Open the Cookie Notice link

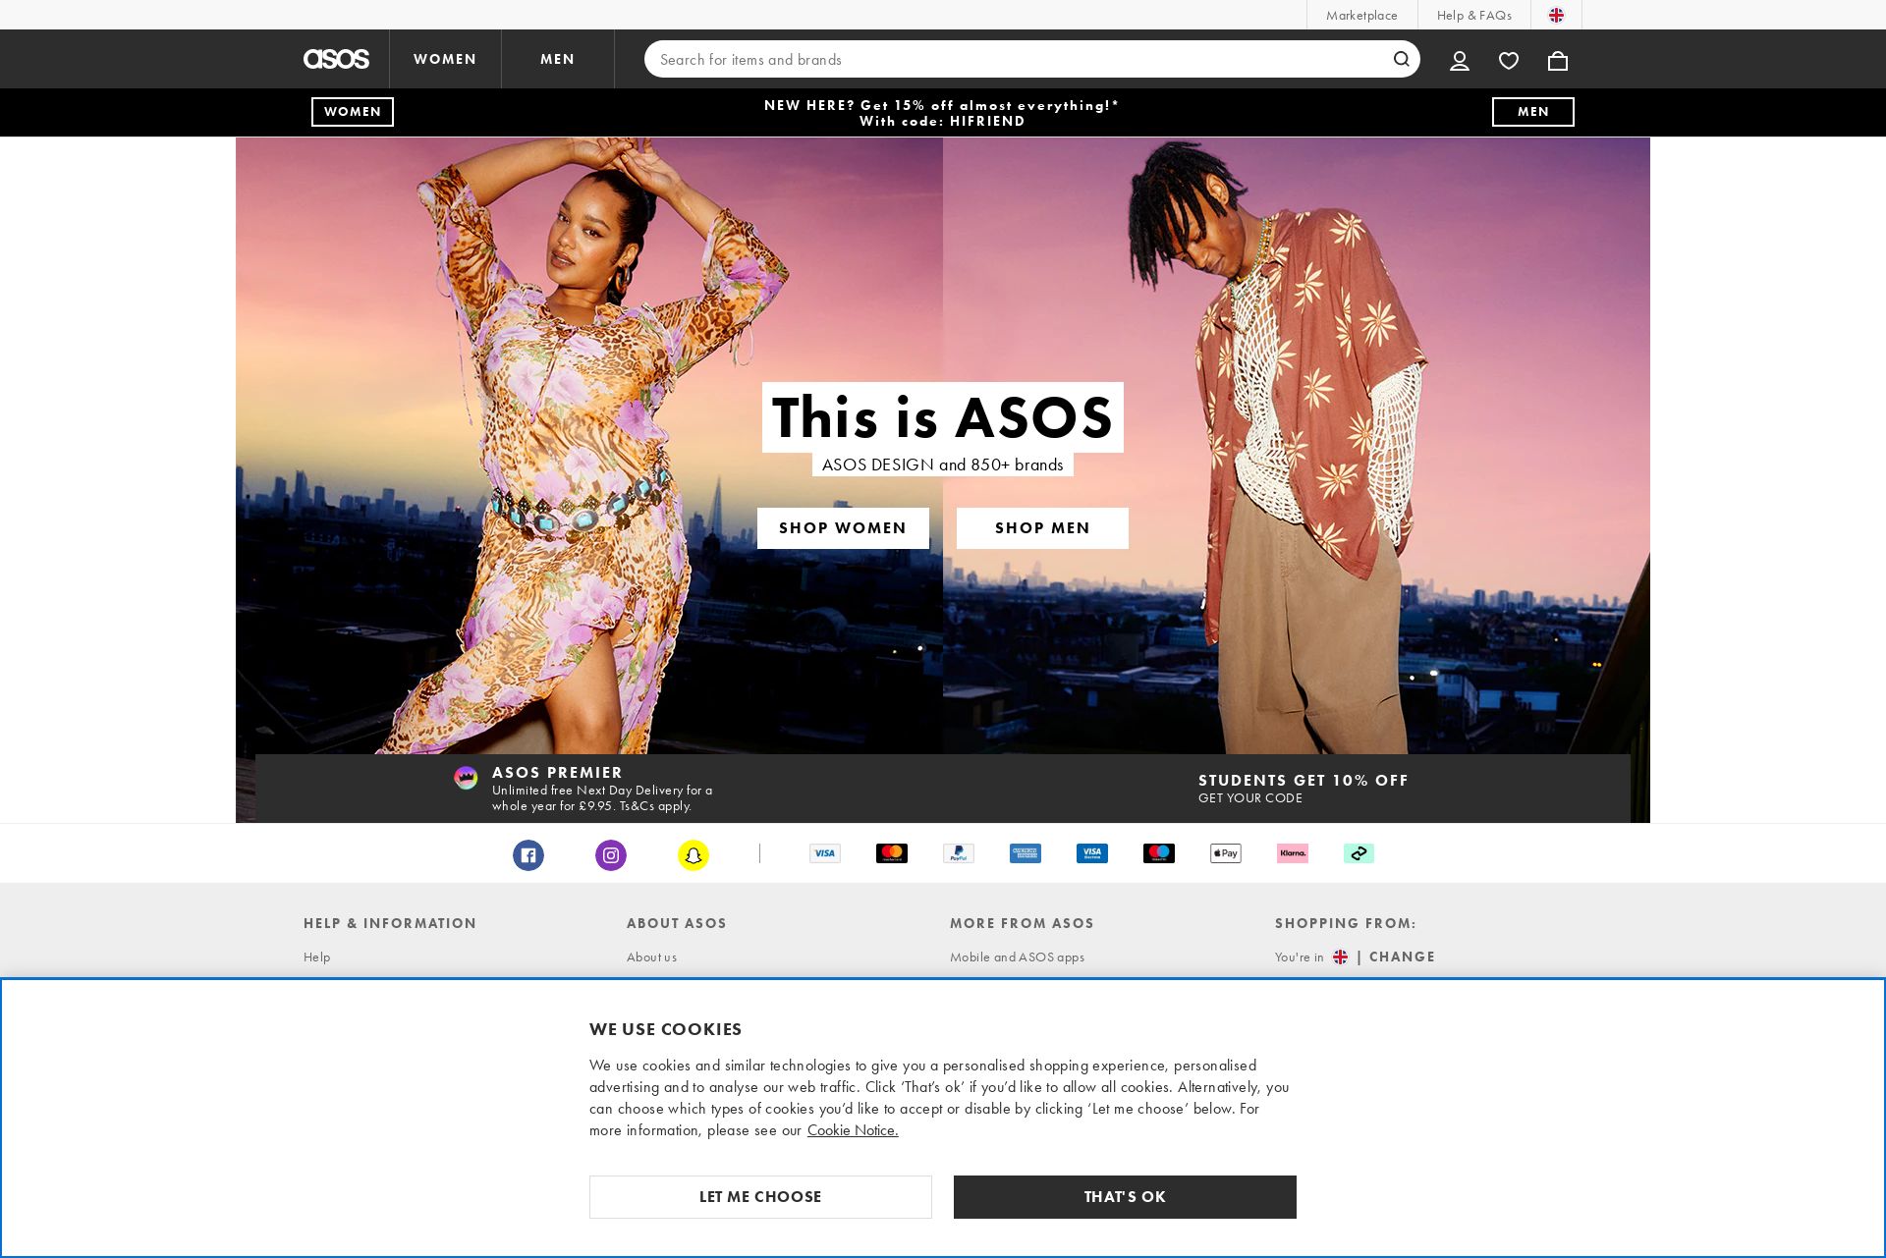853,1130
